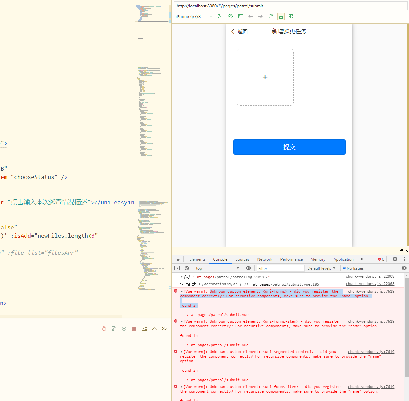Toggle the live expression eye icon

(248, 268)
